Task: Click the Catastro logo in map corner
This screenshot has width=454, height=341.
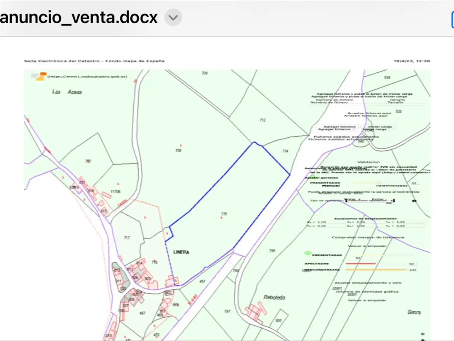Action: [x=39, y=76]
